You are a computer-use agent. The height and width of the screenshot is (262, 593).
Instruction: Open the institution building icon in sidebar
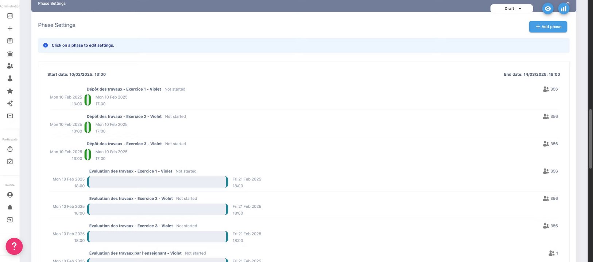(10, 53)
